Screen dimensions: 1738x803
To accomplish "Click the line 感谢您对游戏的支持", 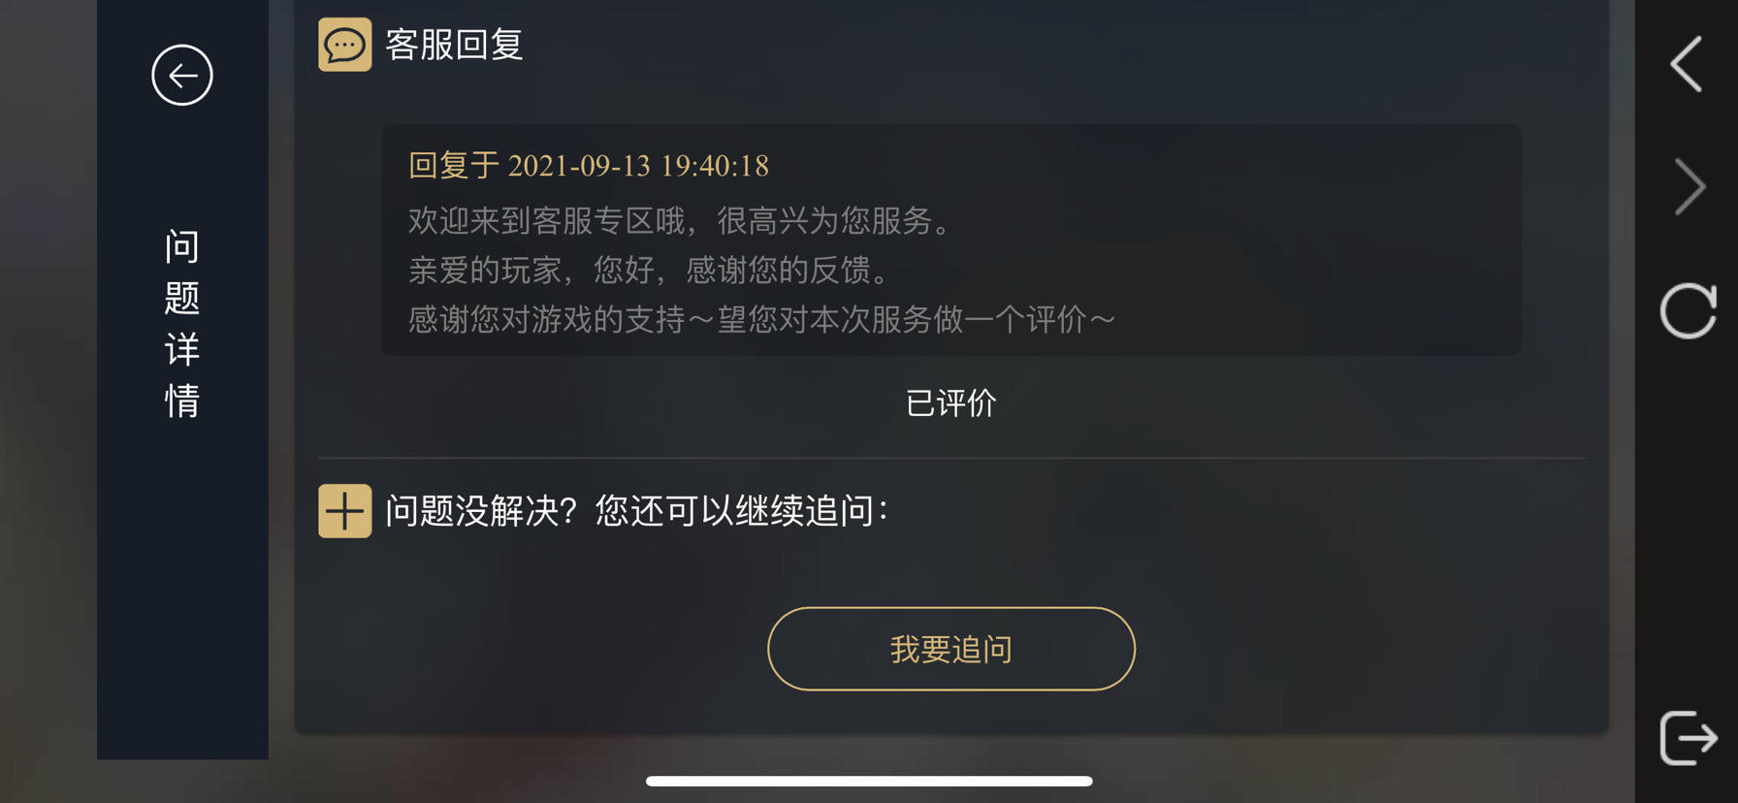I will tap(761, 319).
